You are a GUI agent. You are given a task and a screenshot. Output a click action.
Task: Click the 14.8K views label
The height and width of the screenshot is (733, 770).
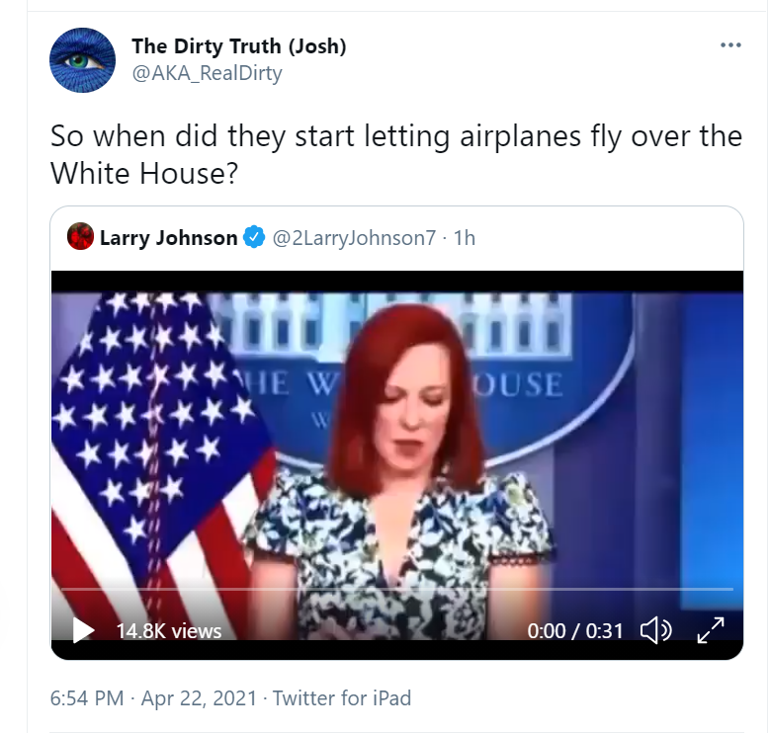click(x=168, y=631)
